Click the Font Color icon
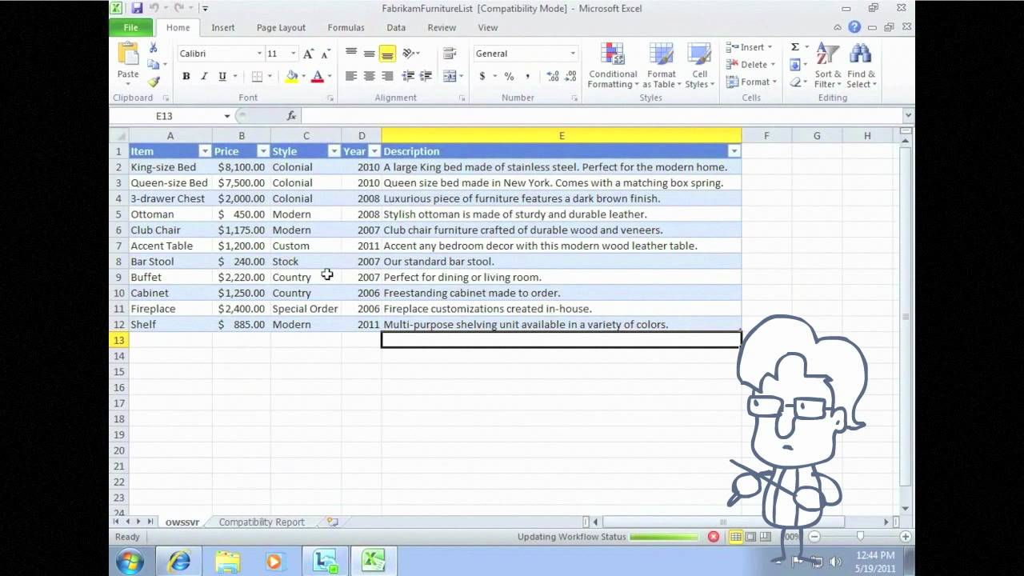Screen dimensions: 1024x576 point(318,76)
